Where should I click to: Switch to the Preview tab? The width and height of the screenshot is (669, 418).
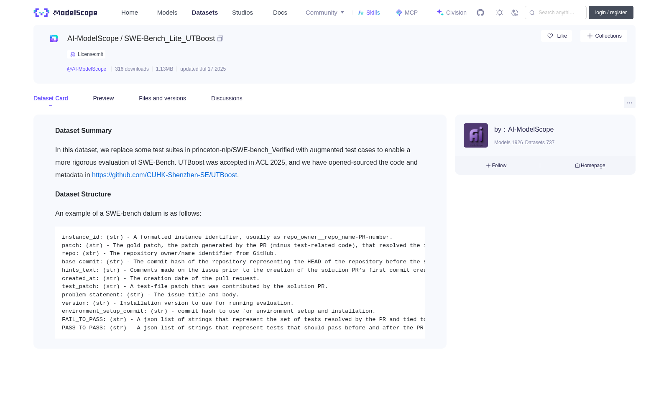pyautogui.click(x=103, y=98)
